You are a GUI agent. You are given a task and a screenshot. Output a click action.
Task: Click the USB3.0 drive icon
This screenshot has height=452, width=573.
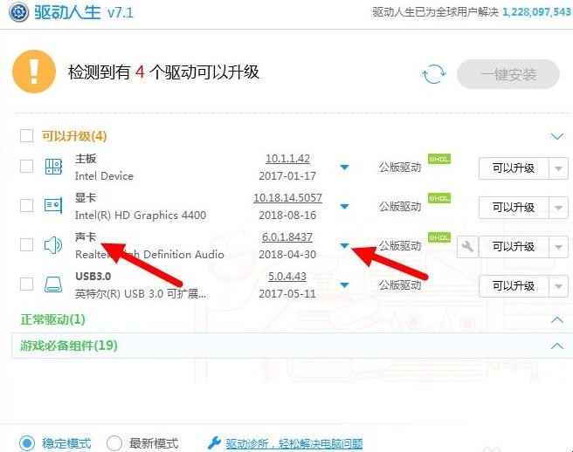click(x=53, y=284)
